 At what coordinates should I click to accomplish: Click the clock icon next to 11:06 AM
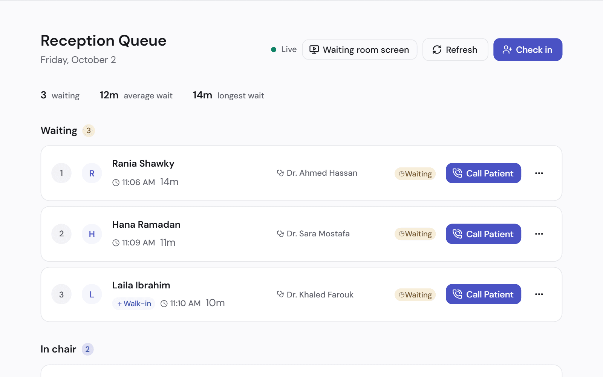(116, 182)
